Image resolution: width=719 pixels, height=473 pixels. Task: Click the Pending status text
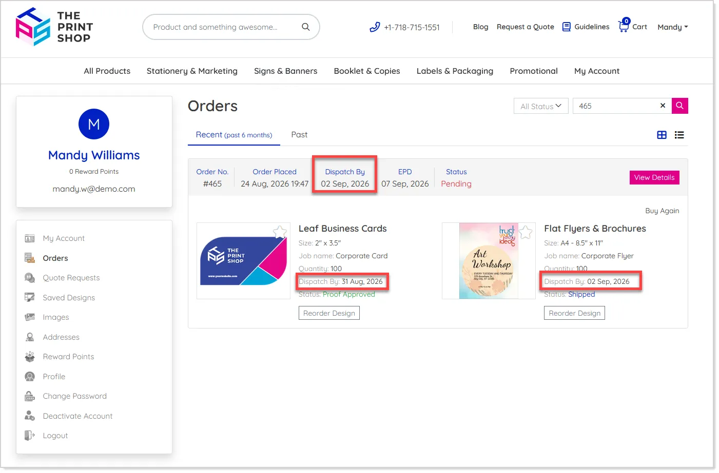(456, 184)
